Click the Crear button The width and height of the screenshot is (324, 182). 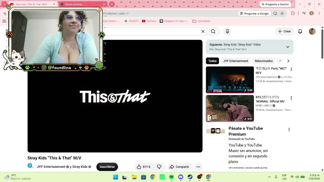[x=285, y=31]
